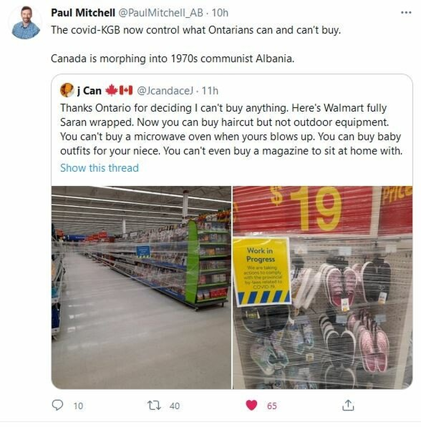Viewport: 421px width, 427px height.
Task: Click the 11h timestamp of quoted tweet
Action: tap(210, 91)
